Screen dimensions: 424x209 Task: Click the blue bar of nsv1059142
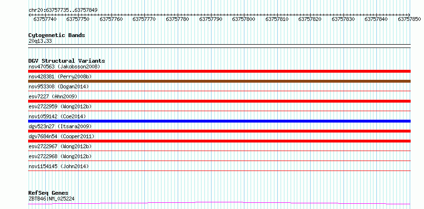tap(219, 121)
